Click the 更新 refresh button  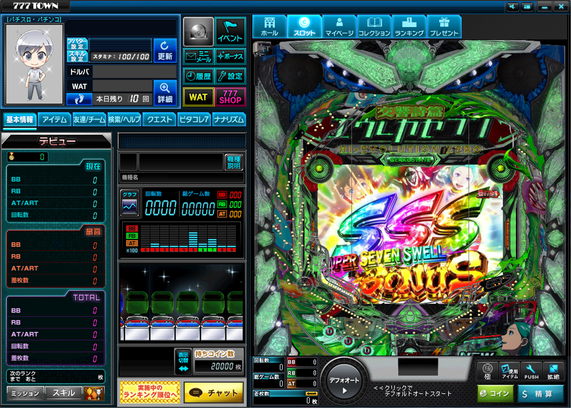pos(165,50)
